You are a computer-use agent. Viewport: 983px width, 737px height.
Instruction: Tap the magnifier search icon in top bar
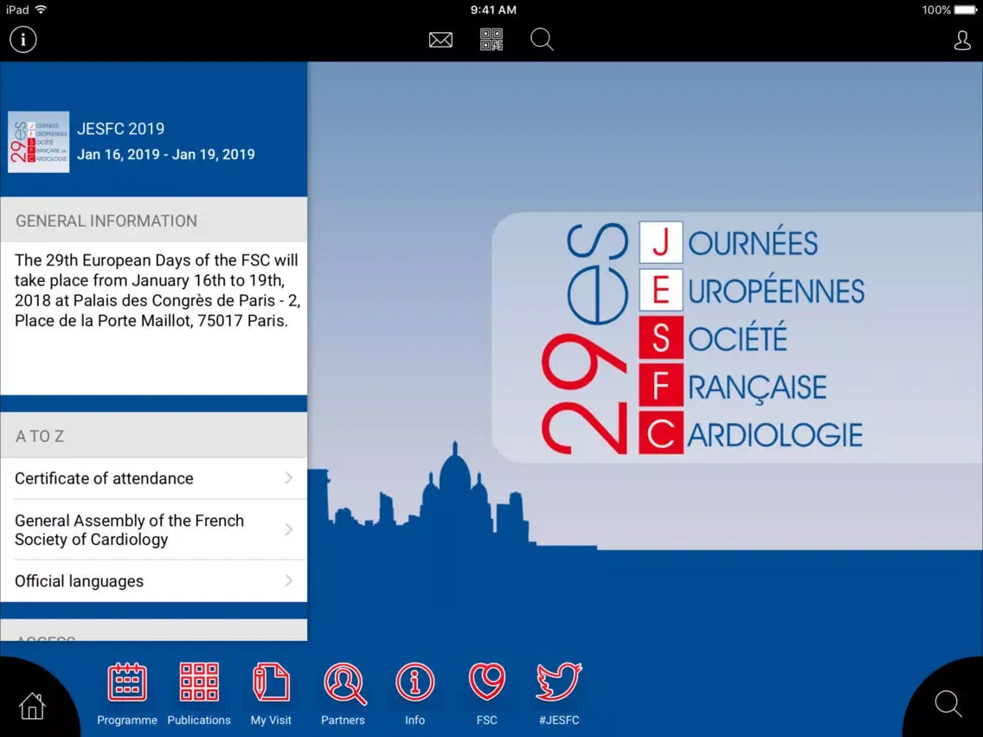click(x=542, y=40)
